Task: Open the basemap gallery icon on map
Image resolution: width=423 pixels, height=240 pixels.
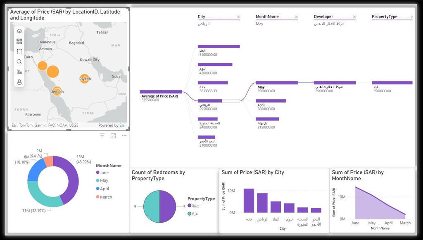Action: (19, 42)
